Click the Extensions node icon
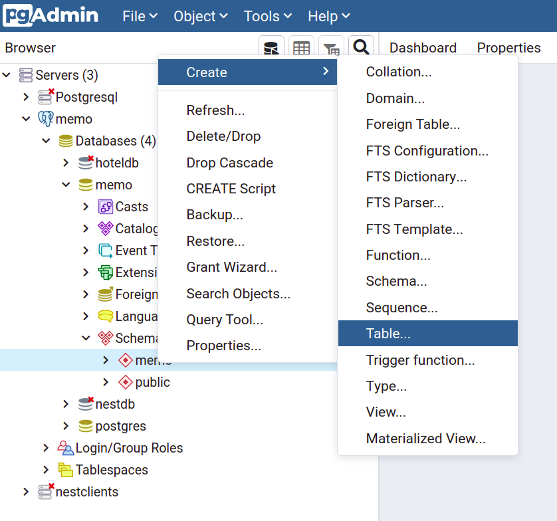 pyautogui.click(x=106, y=272)
